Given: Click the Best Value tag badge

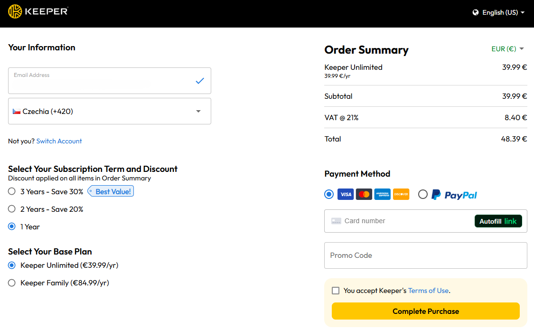Looking at the screenshot, I should (111, 191).
